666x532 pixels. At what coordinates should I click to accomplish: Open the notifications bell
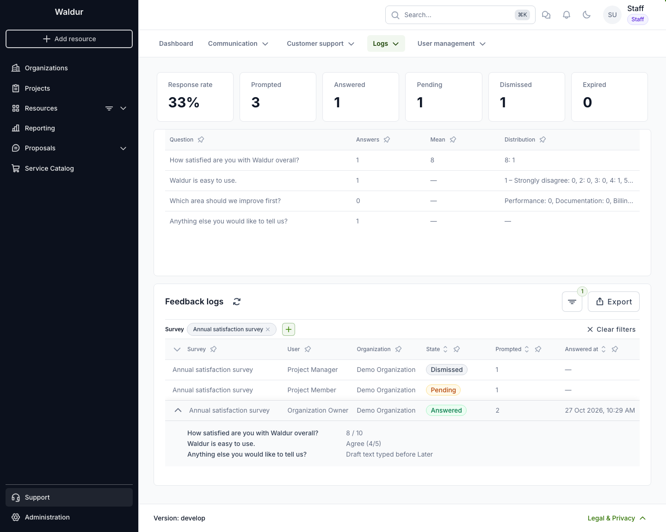point(567,15)
